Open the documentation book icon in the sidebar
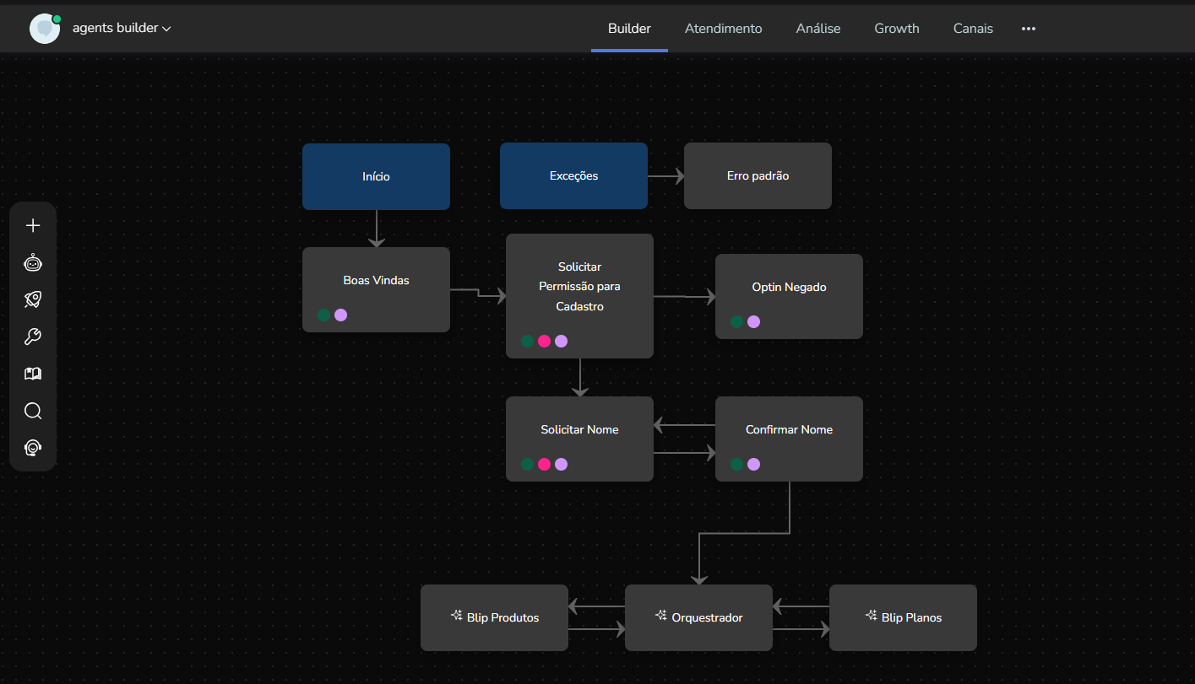The image size is (1195, 684). click(33, 373)
